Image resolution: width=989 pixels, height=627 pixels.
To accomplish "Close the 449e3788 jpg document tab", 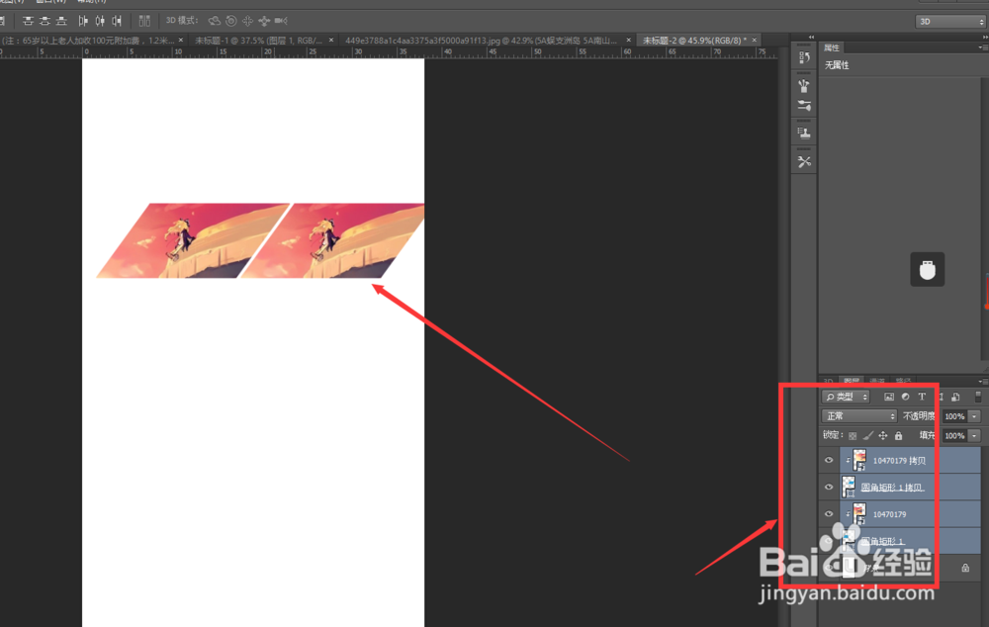I will (x=628, y=41).
